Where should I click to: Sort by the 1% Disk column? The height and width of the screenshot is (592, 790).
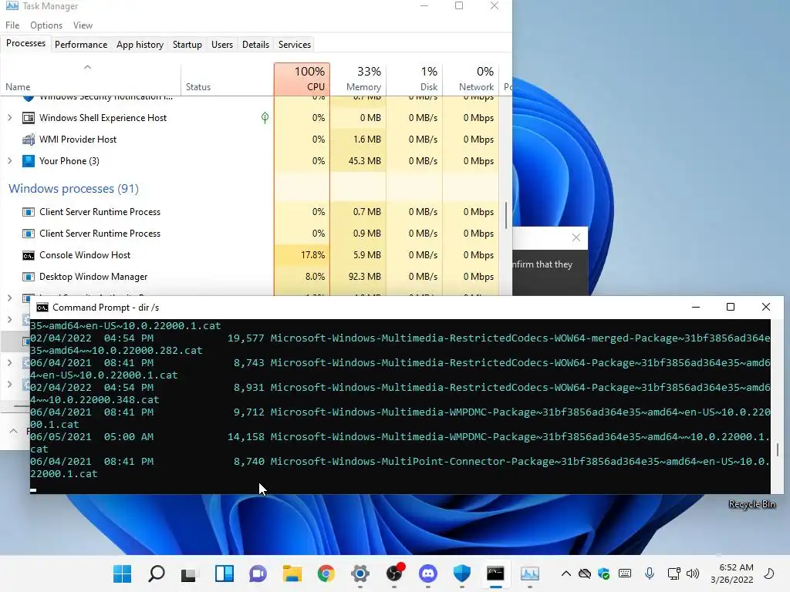[x=414, y=79]
